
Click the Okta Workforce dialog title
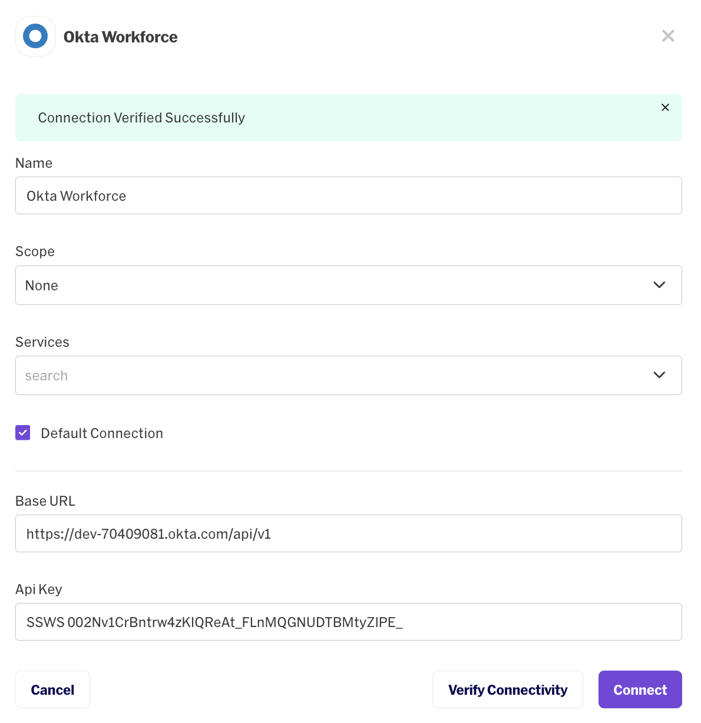point(120,37)
